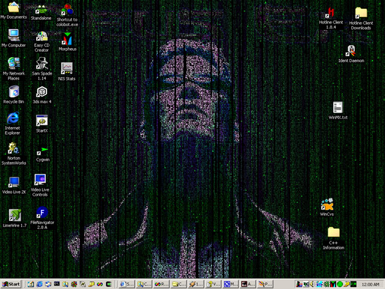
Task: Click the black C quick launch icon
Action: [x=109, y=284]
